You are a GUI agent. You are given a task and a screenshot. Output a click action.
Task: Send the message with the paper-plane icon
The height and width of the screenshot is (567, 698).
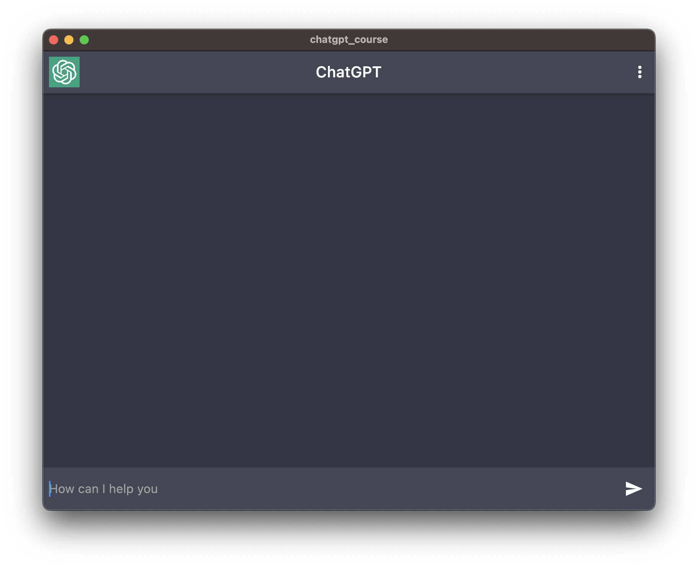point(633,488)
